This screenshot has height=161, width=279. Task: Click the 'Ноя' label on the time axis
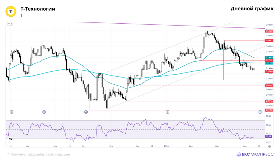(x=111, y=146)
